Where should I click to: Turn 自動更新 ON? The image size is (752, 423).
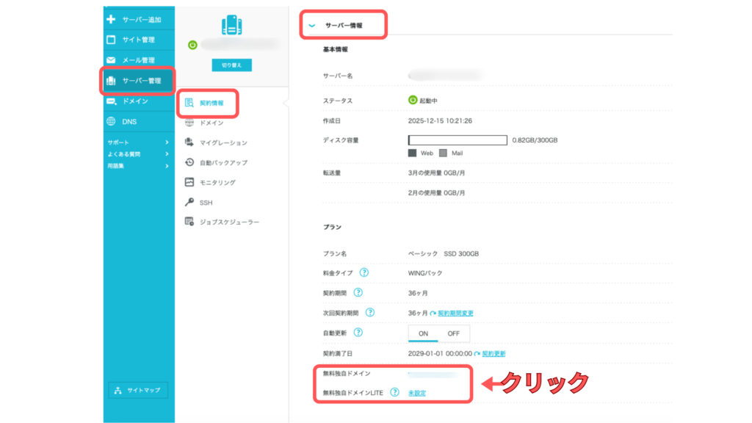423,333
